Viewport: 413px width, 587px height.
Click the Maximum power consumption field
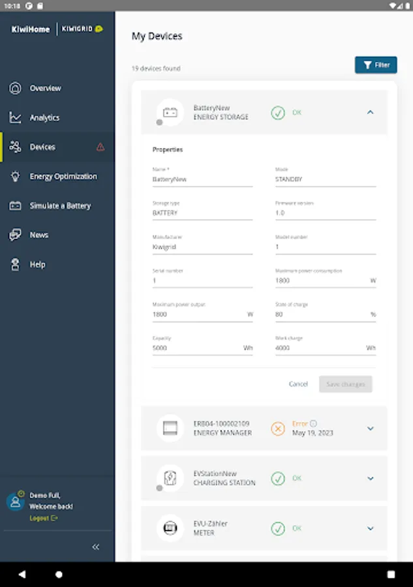click(326, 278)
